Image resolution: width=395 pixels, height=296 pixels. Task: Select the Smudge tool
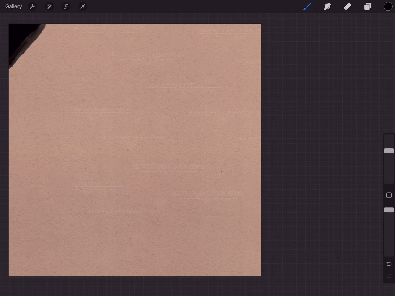tap(327, 6)
